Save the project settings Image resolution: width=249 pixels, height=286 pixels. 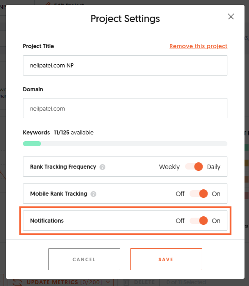point(166,259)
